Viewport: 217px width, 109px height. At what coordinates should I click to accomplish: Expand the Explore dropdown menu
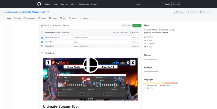pyautogui.click(x=73, y=4)
